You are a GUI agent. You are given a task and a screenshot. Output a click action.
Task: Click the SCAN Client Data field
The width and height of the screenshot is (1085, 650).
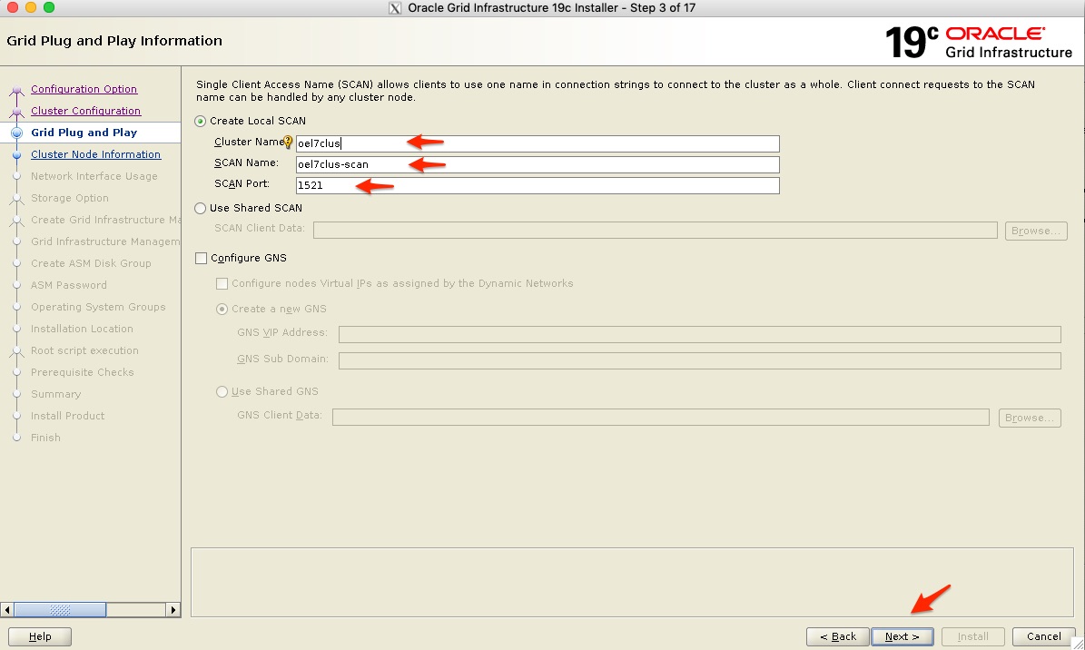click(x=656, y=230)
